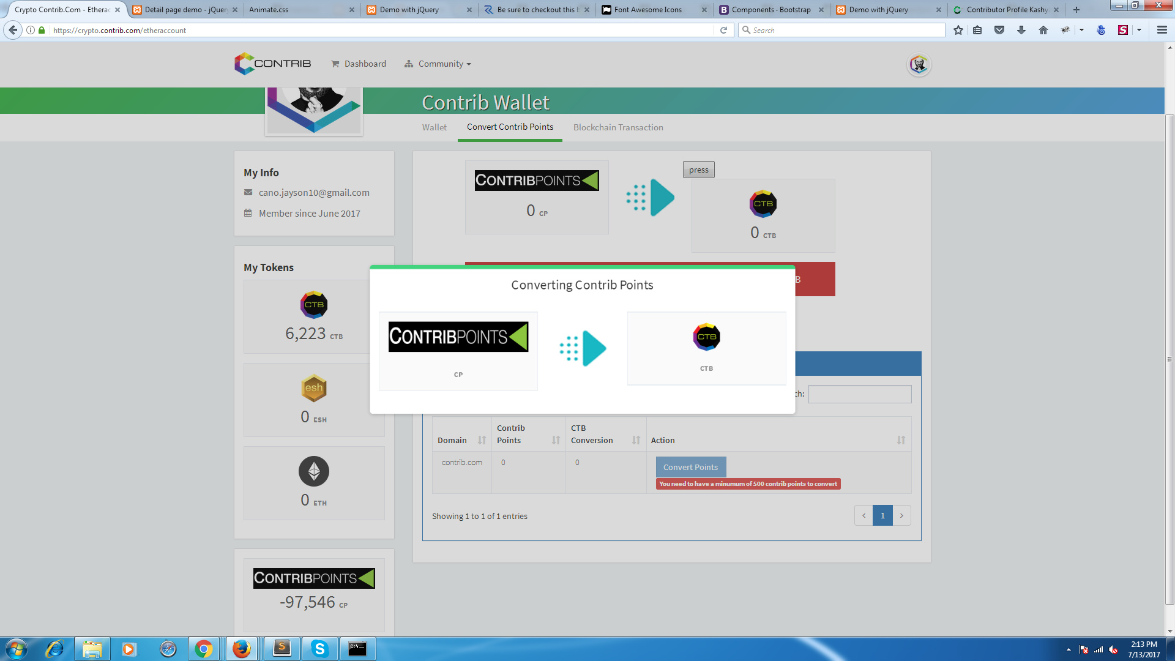Viewport: 1175px width, 661px height.
Task: Click the ESH token icon in My Tokens
Action: 314,388
